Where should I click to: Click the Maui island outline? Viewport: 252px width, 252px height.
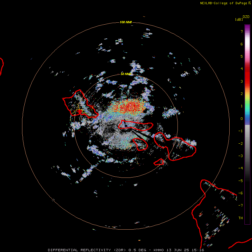coord(175,146)
